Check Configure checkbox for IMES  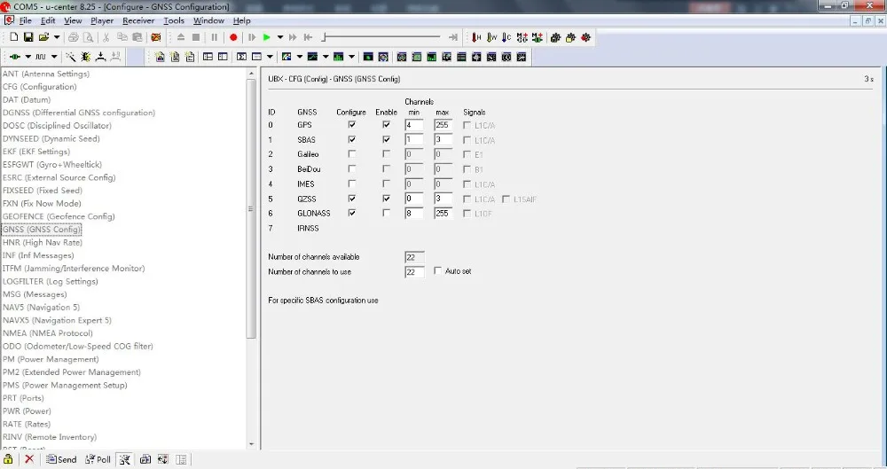pos(352,184)
